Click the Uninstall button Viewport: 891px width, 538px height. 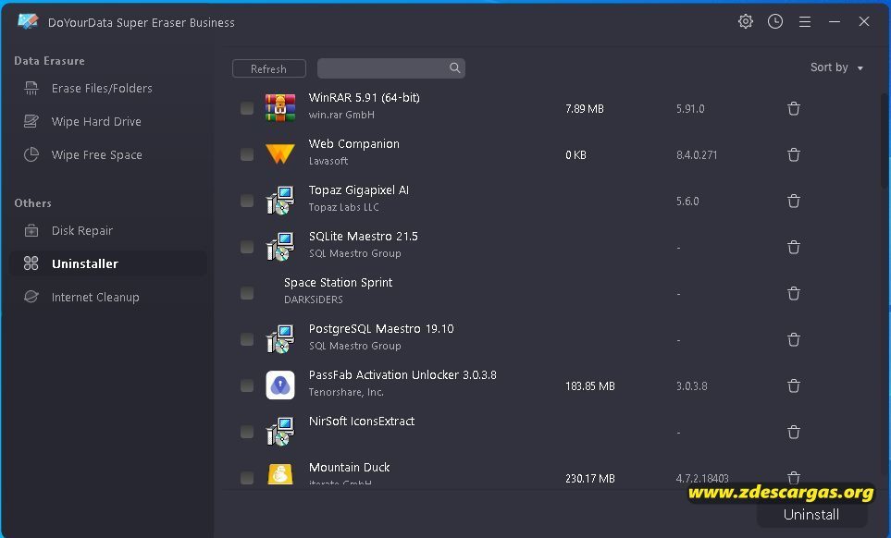click(811, 514)
